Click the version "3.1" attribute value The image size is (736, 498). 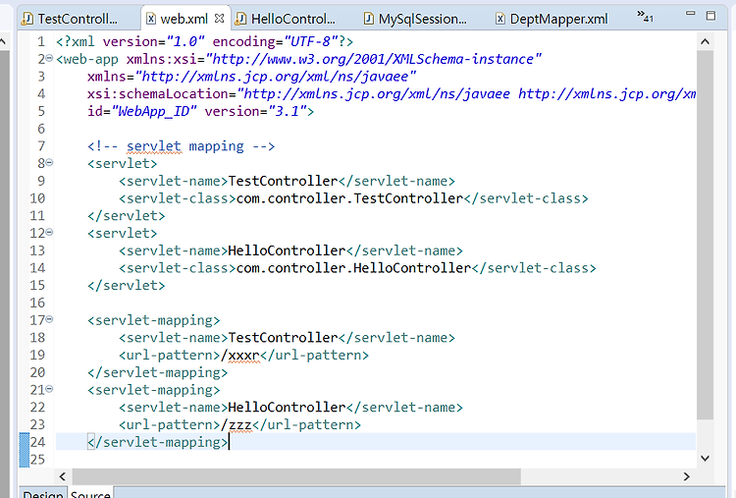coord(287,112)
